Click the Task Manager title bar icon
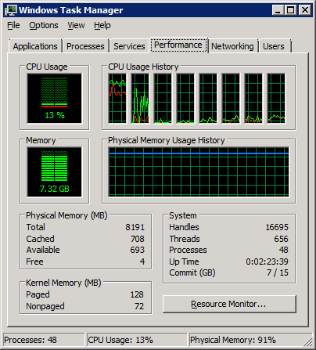Viewport: 316px width, 350px height. click(x=10, y=10)
